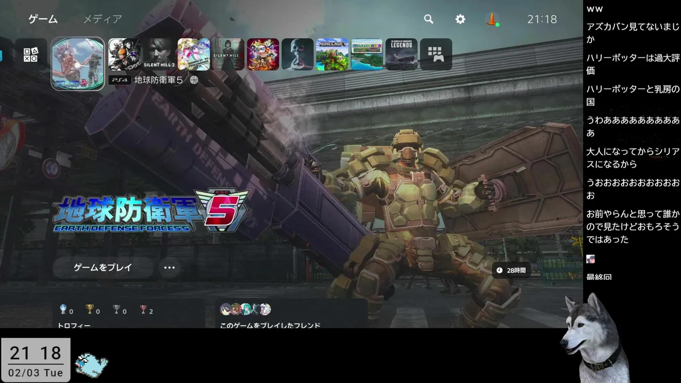The image size is (681, 383).
Task: Click chat message ww
Action: [595, 9]
